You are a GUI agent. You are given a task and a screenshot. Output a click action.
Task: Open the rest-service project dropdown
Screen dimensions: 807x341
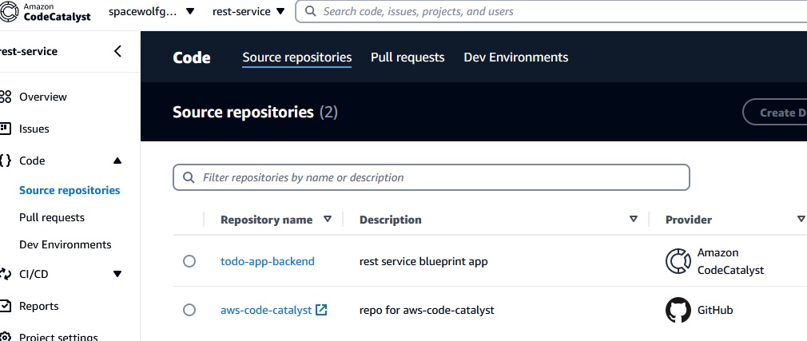point(248,11)
